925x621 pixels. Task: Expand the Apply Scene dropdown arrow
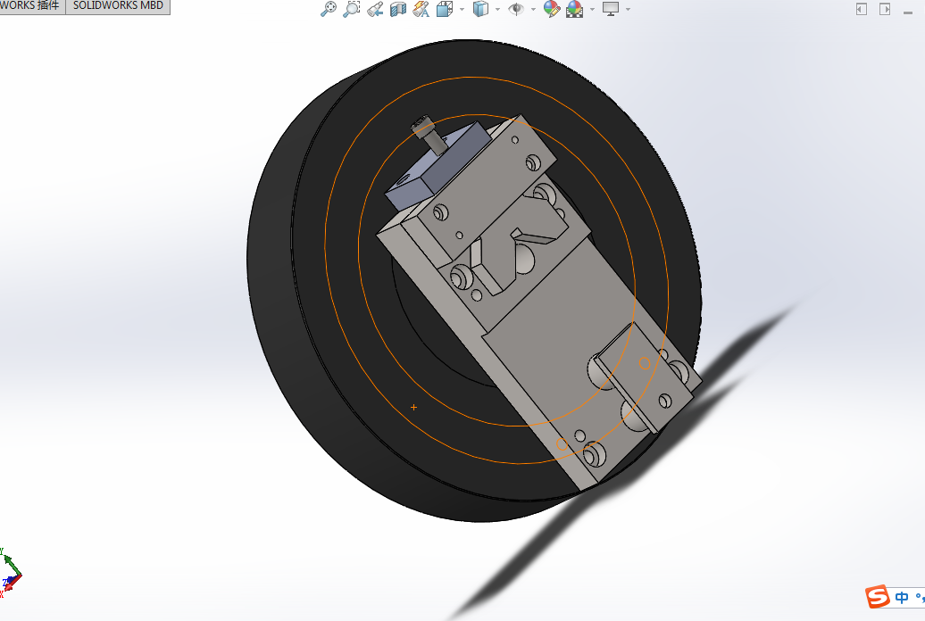tap(592, 10)
